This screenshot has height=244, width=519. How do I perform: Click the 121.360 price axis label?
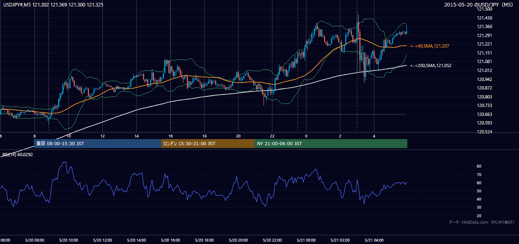pos(484,27)
